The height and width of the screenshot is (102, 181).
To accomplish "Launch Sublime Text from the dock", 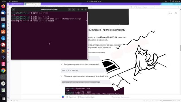I will (3, 51).
